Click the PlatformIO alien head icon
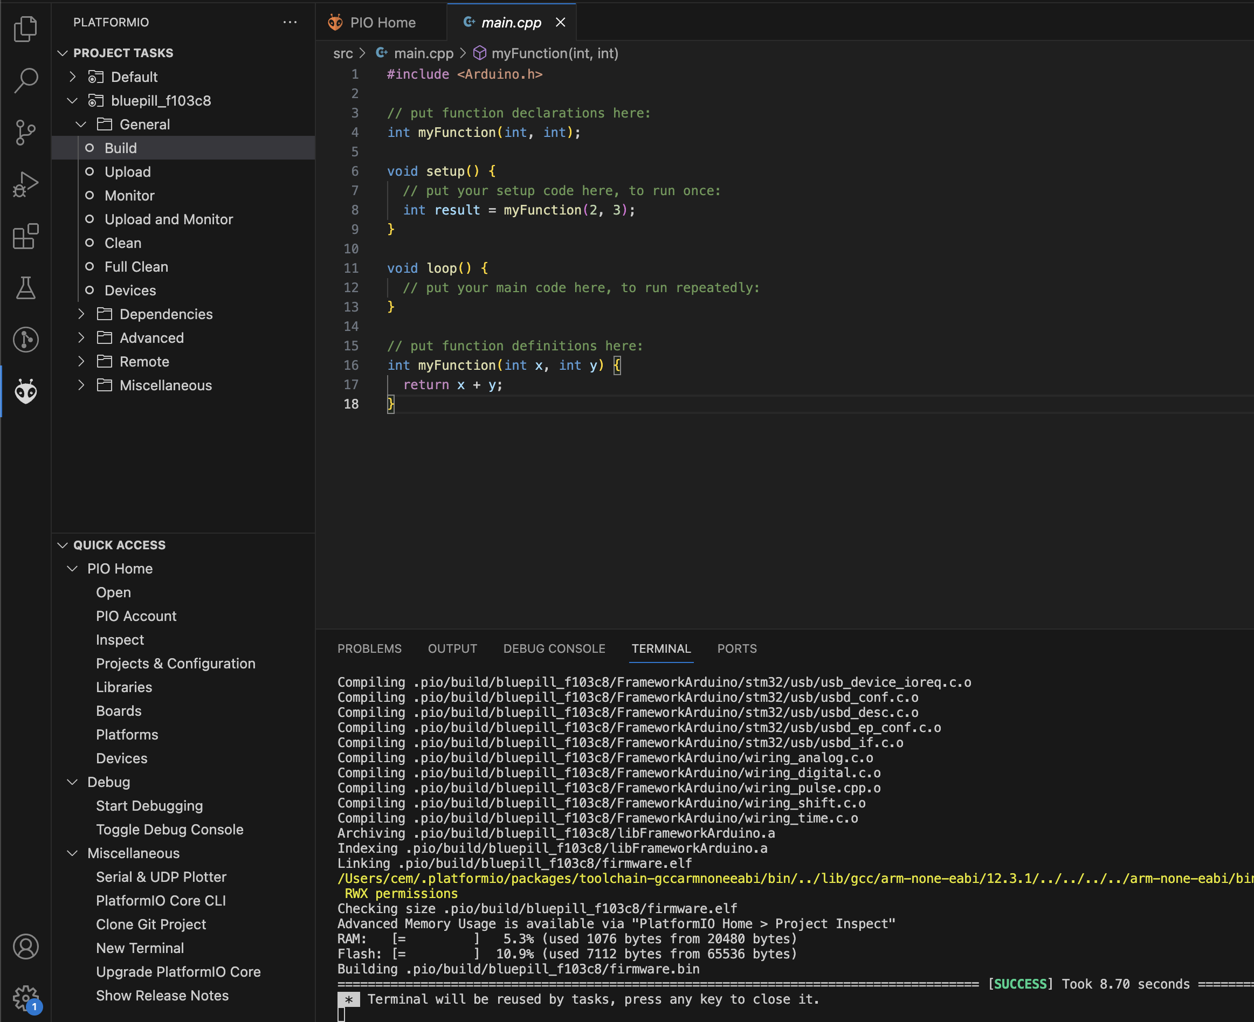1254x1022 pixels. point(25,391)
